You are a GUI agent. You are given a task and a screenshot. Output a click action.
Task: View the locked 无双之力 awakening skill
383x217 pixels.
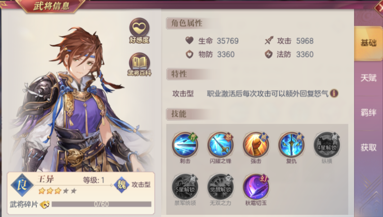pos(220,187)
